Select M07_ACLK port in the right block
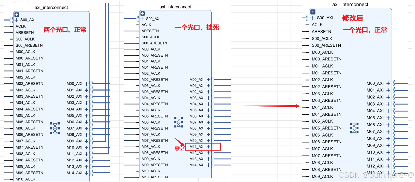This screenshot has width=415, height=182. (x=322, y=149)
